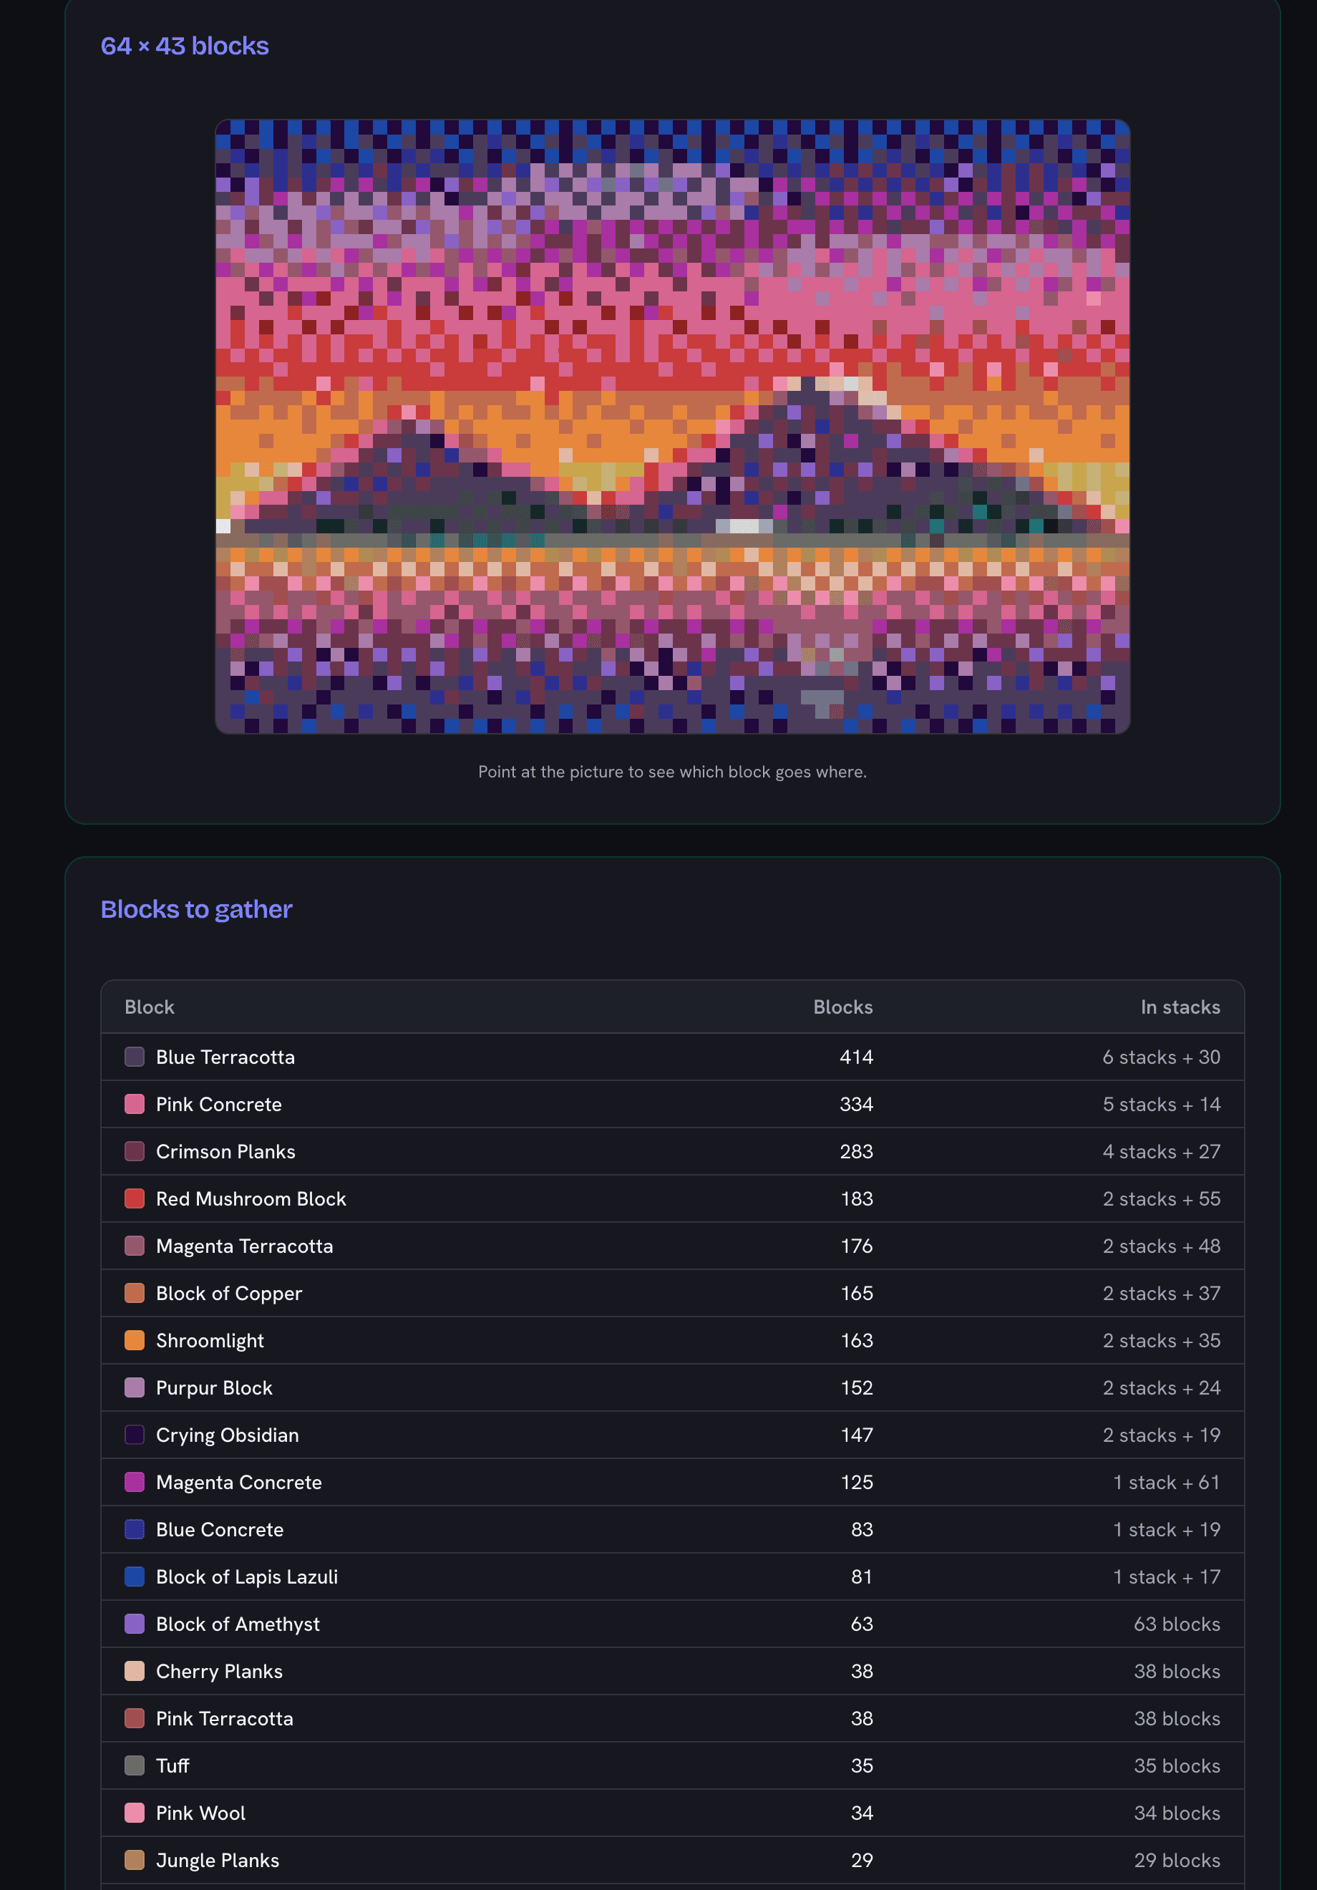
Task: Click the "63 blocks" cell
Action: coord(1177,1624)
